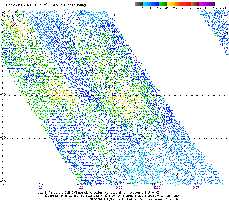Click the '-30' longitude label at bottom-left corner

pyautogui.click(x=3, y=184)
